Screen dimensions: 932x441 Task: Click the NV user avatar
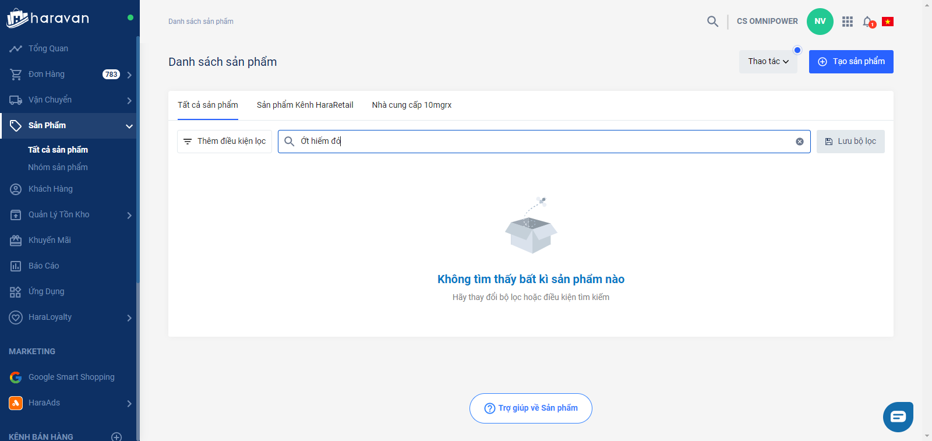point(820,22)
